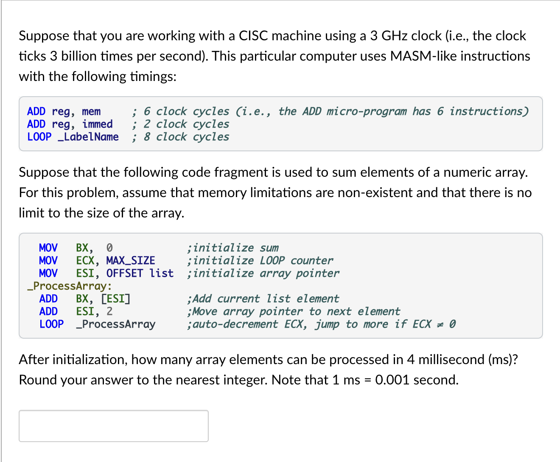Click the ';initialize array pointer' comment

[x=263, y=273]
